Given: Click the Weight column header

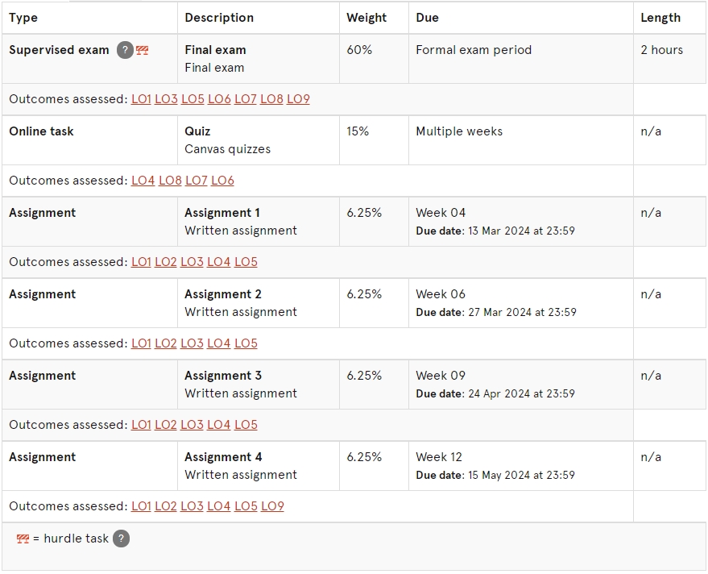Looking at the screenshot, I should pos(366,18).
